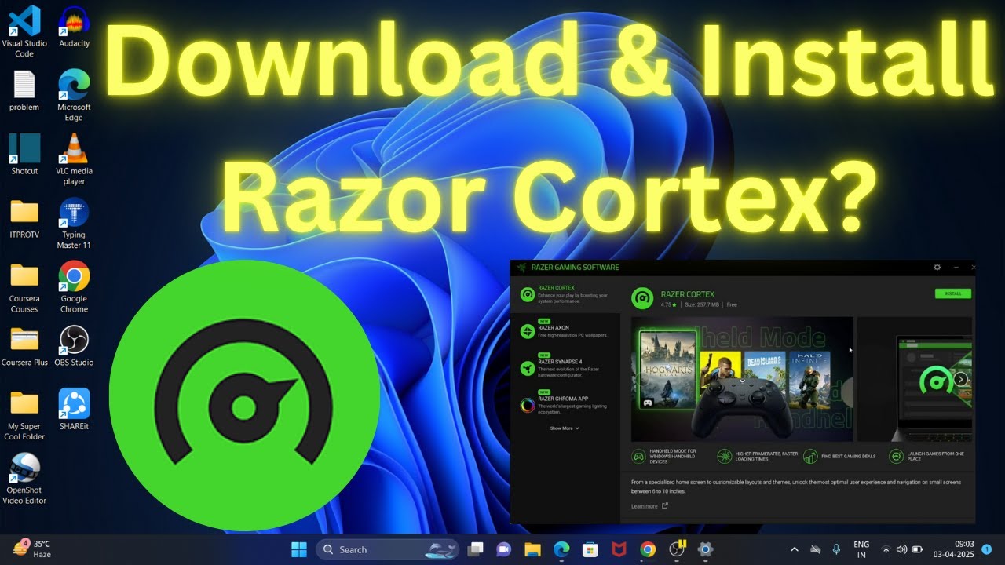
Task: Open File Explorer from the taskbar
Action: (x=532, y=549)
